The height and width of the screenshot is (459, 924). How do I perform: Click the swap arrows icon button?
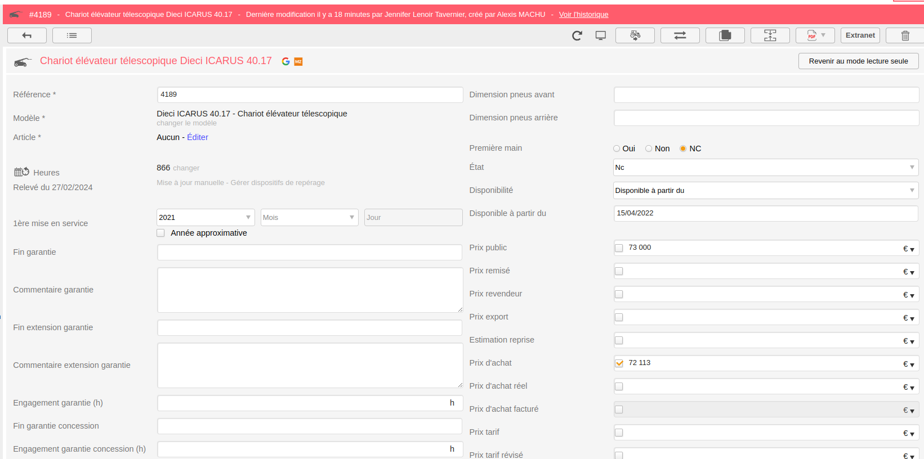(x=680, y=35)
